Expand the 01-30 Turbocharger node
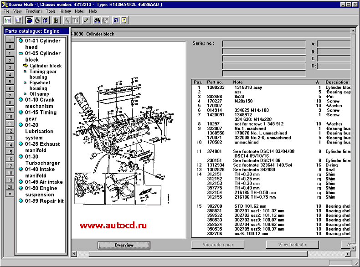The width and height of the screenshot is (360, 267). tap(21, 156)
